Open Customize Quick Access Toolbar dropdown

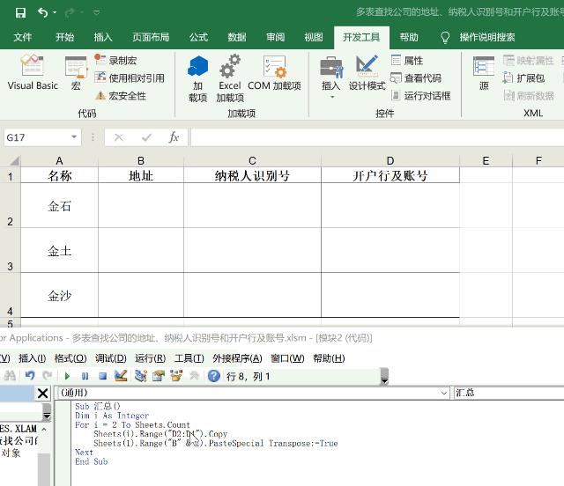(x=96, y=13)
